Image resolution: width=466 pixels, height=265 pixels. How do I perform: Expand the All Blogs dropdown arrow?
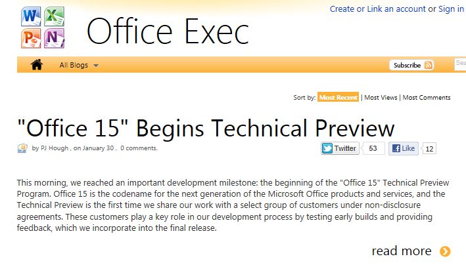tap(96, 66)
